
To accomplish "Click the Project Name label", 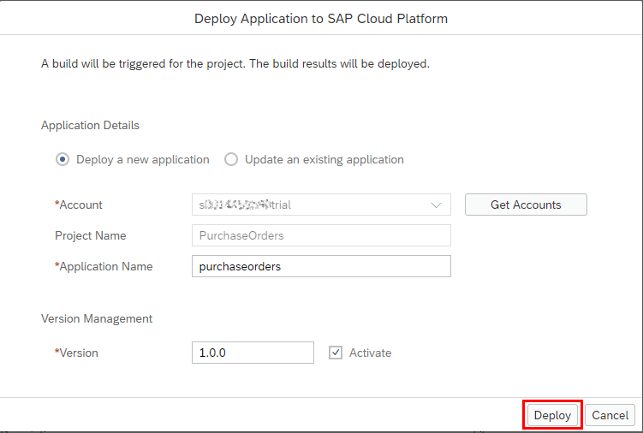I will pos(90,235).
